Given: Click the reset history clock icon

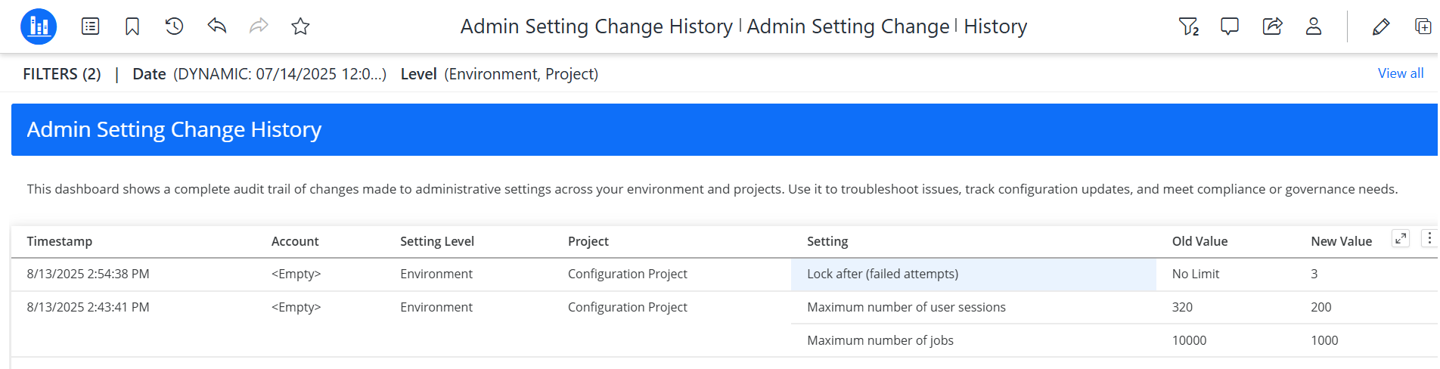Looking at the screenshot, I should (x=174, y=26).
